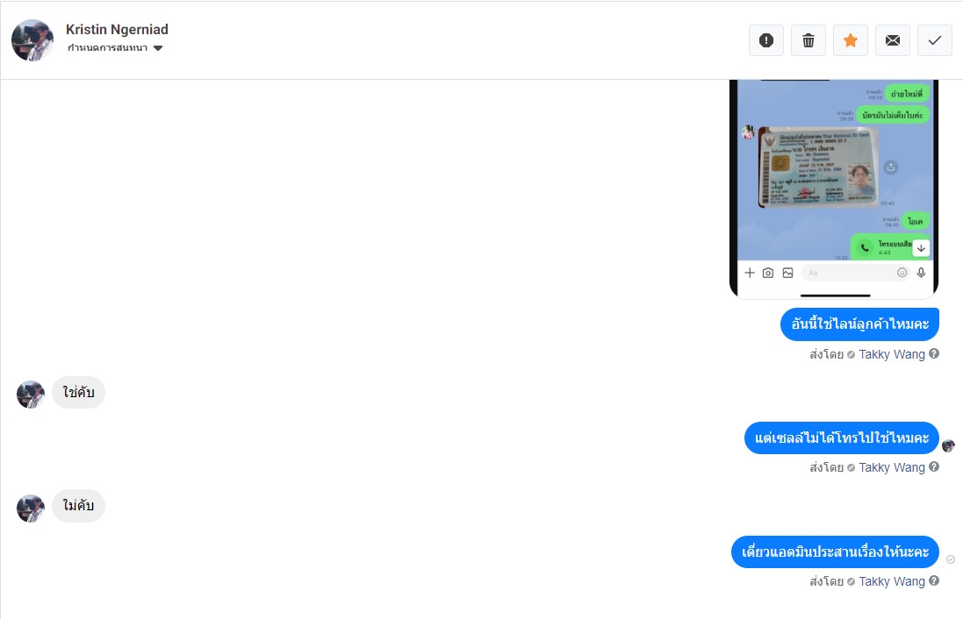Click the help icon beside the second Takky Wang
963x619 pixels.
click(x=933, y=466)
